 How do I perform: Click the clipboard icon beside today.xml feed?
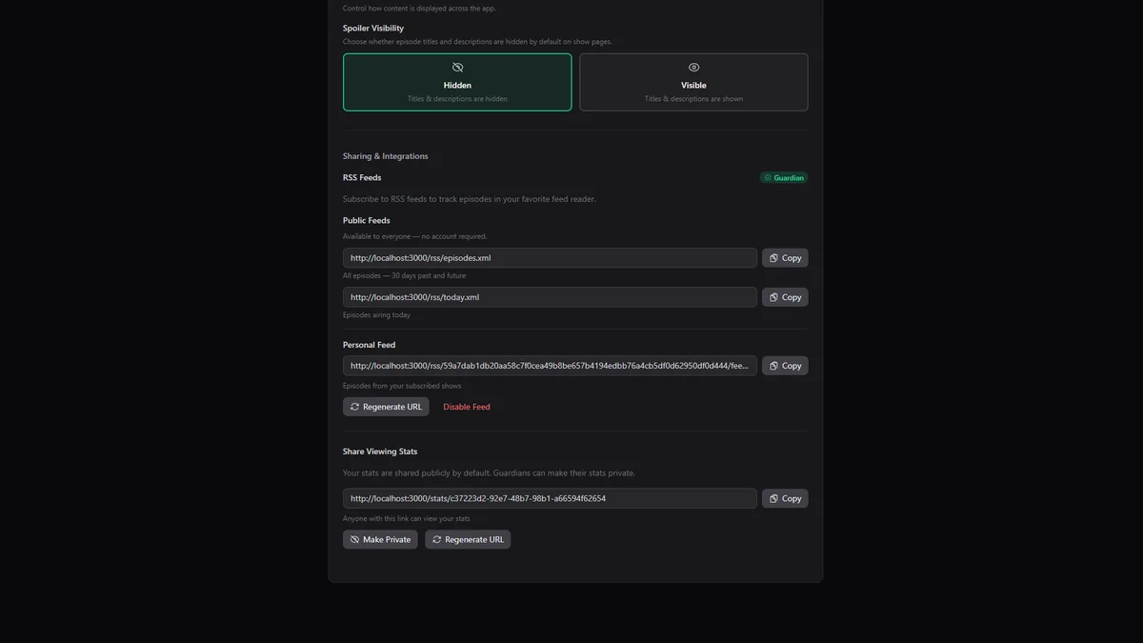(772, 296)
